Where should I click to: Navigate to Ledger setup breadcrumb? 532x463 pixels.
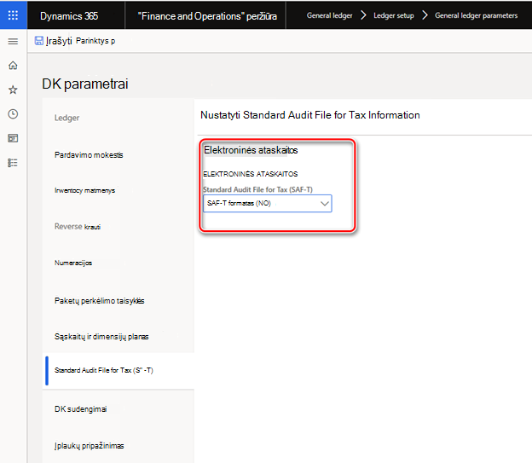[394, 15]
